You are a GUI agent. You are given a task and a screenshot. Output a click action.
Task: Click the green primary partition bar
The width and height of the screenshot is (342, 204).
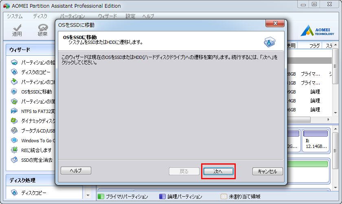(x=307, y=164)
